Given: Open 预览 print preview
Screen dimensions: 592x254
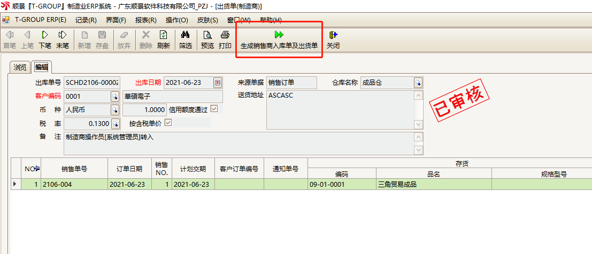Looking at the screenshot, I should point(207,39).
